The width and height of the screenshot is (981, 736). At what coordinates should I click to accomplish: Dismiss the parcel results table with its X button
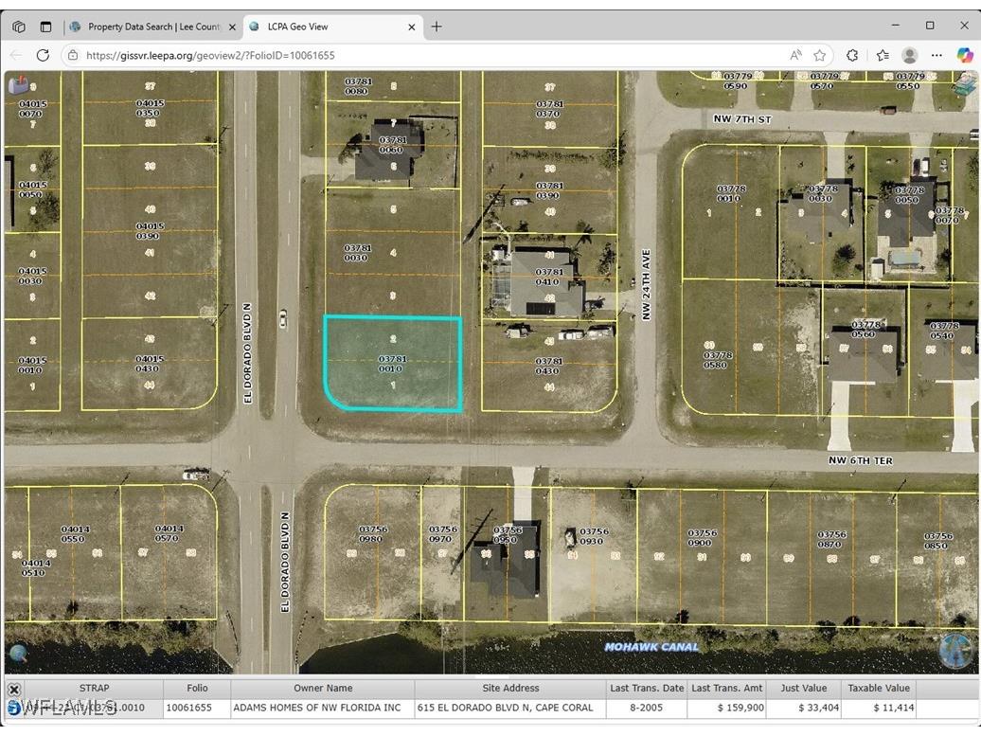click(14, 688)
